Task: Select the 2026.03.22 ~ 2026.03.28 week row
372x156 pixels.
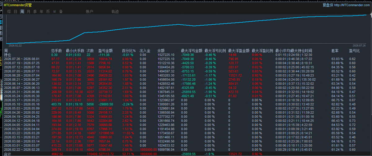Action: pos(186,132)
